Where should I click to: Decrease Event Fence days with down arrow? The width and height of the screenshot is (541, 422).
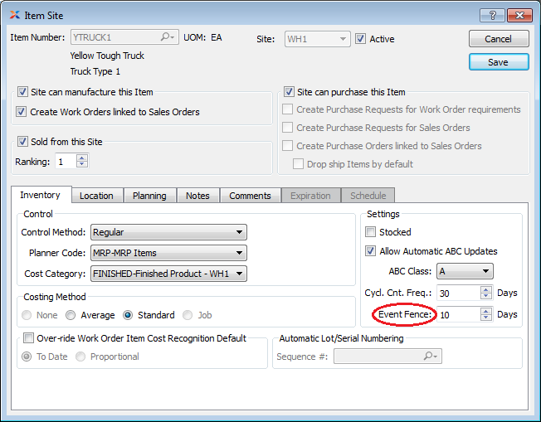(486, 318)
